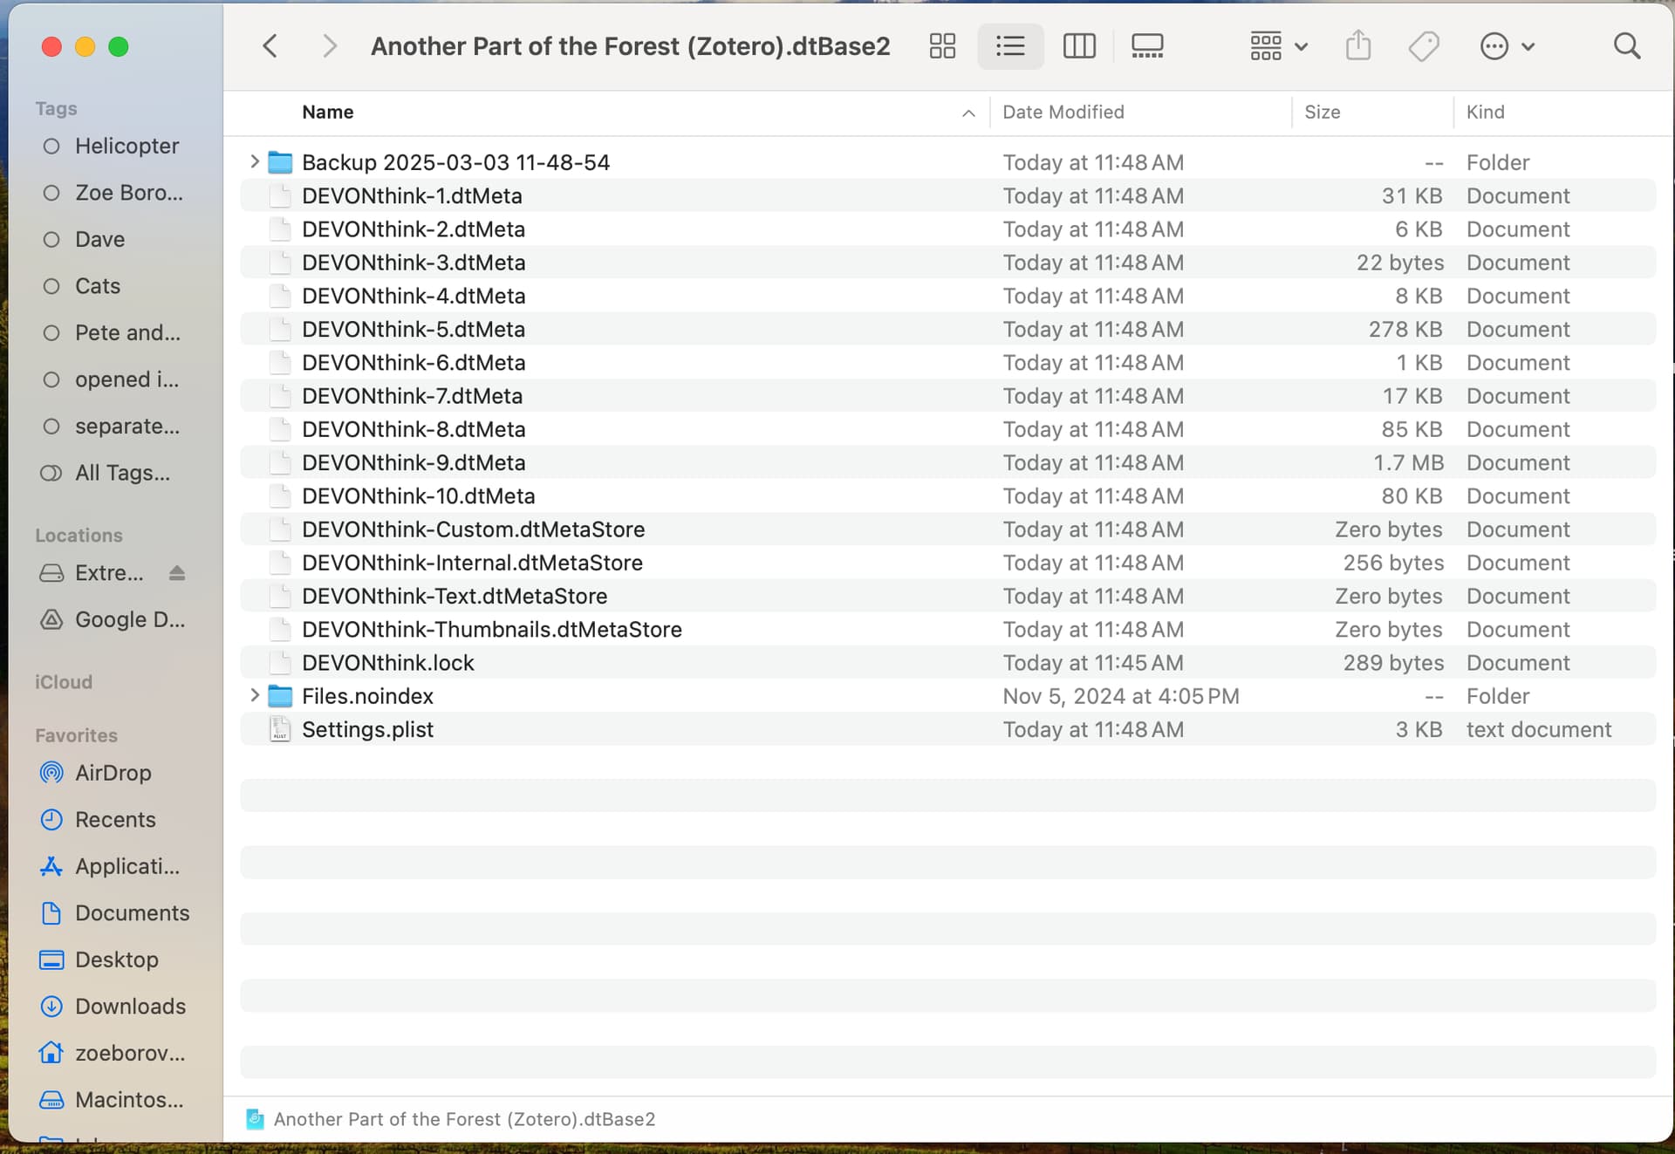The width and height of the screenshot is (1675, 1154).
Task: Click the Share toolbar icon
Action: tap(1357, 46)
